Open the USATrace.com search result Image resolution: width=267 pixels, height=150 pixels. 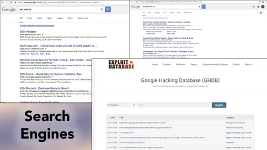58,46
